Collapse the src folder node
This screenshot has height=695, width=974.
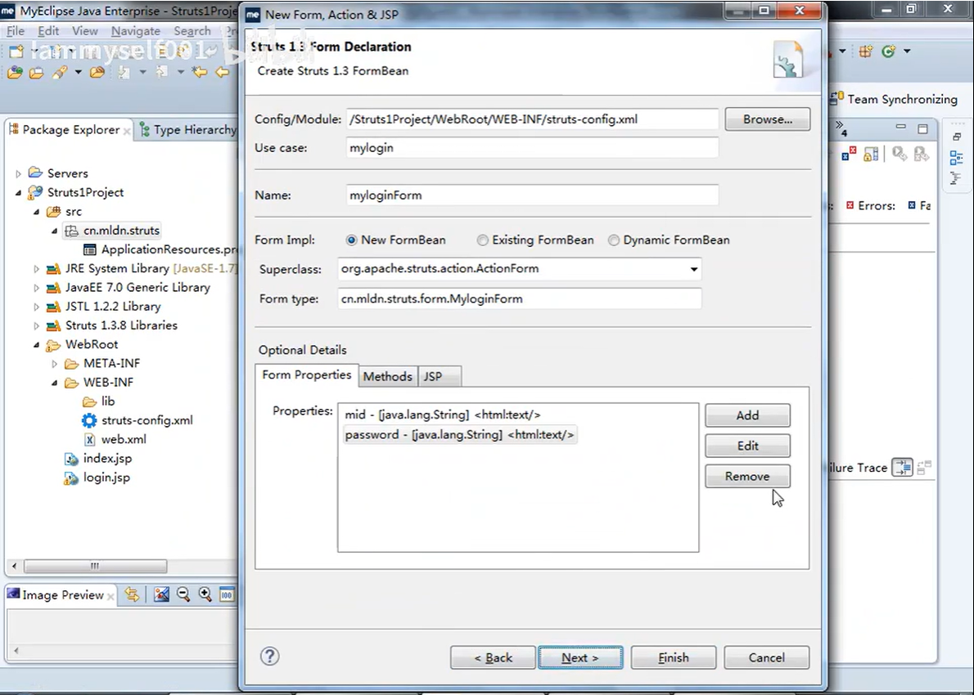click(37, 213)
